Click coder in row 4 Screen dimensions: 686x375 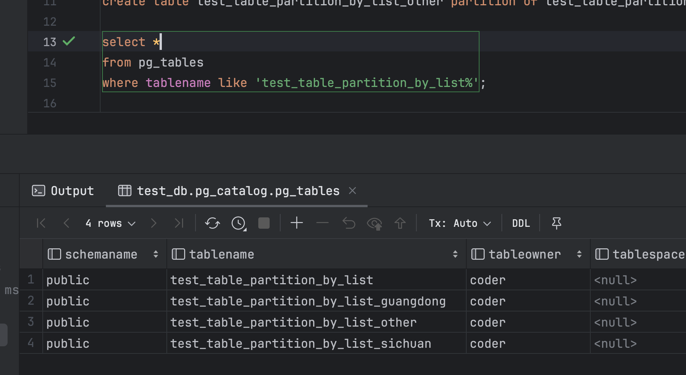click(x=528, y=344)
